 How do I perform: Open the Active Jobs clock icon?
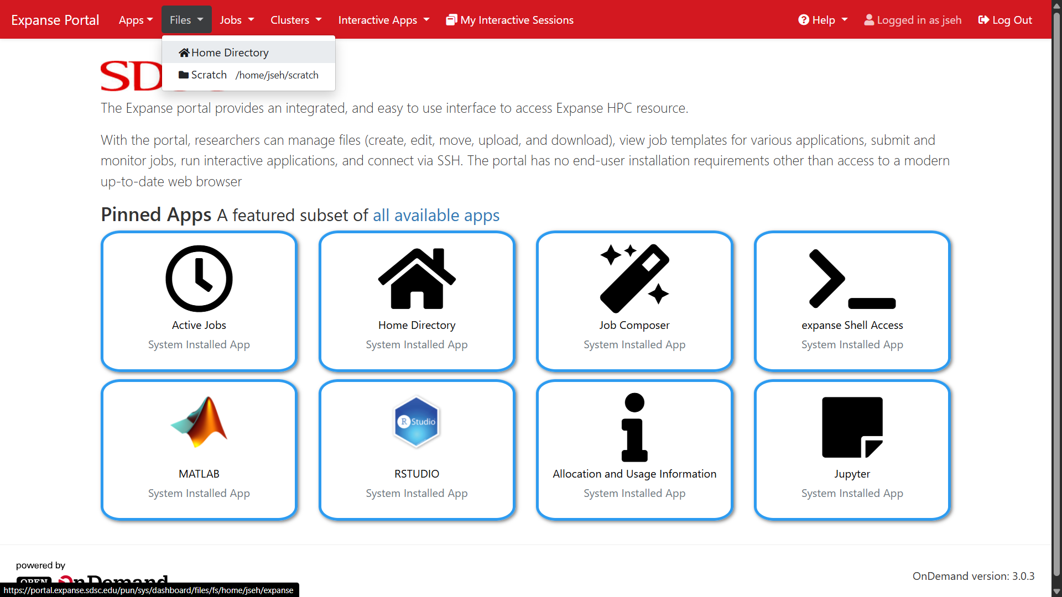click(199, 279)
